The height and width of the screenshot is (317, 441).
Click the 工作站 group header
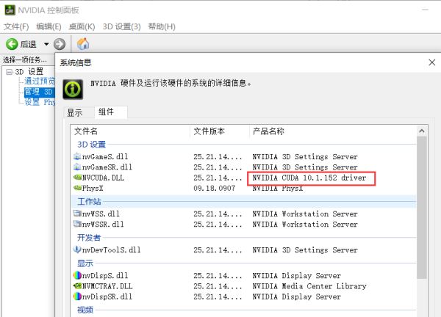pos(89,201)
